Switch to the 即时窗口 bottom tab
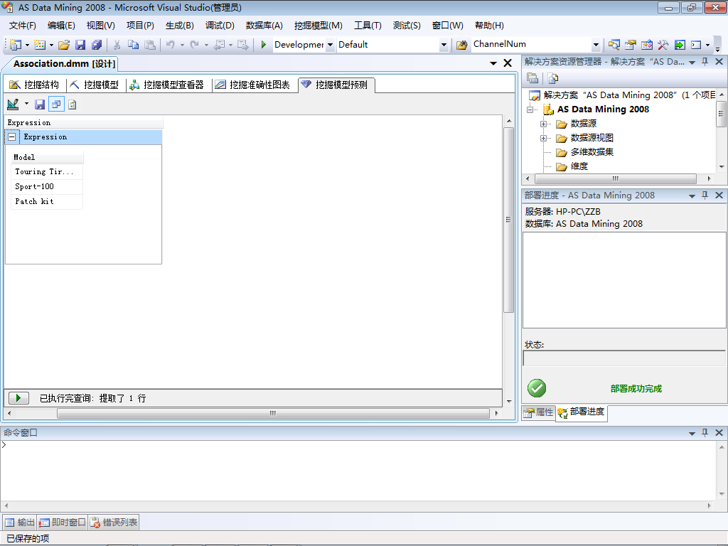 (x=63, y=523)
